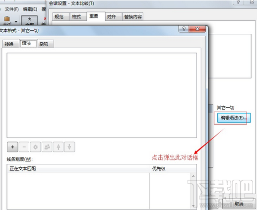Open the 编辑(E) menu

pos(30,9)
